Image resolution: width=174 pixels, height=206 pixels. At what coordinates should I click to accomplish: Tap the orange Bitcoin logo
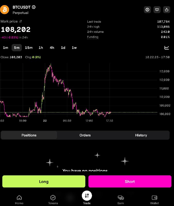point(5,10)
